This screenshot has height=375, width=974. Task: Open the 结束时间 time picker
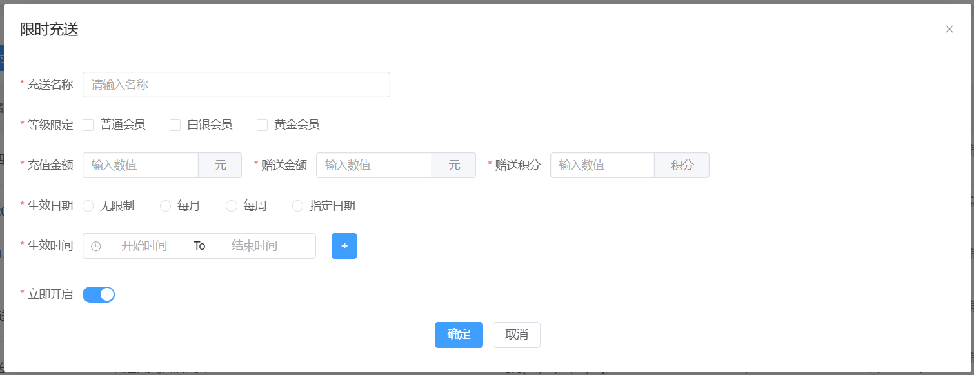pyautogui.click(x=254, y=246)
